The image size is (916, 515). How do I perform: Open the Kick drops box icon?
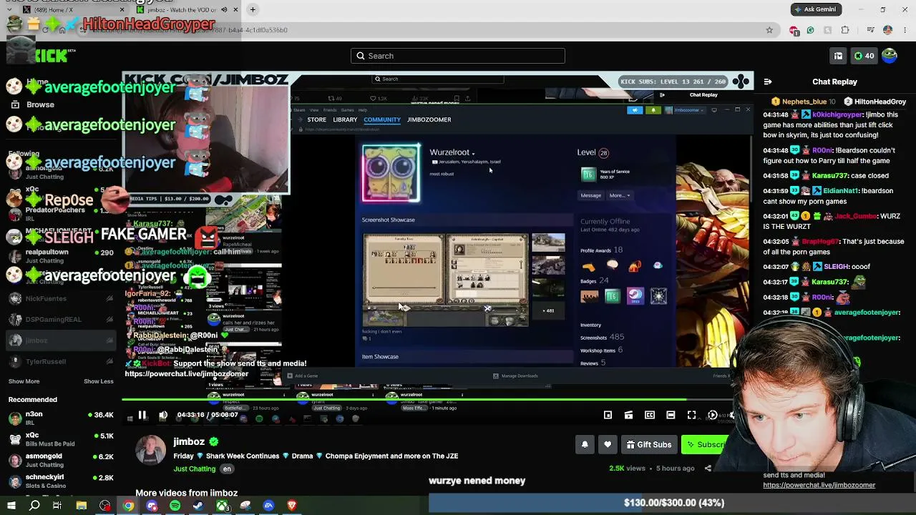click(x=838, y=56)
